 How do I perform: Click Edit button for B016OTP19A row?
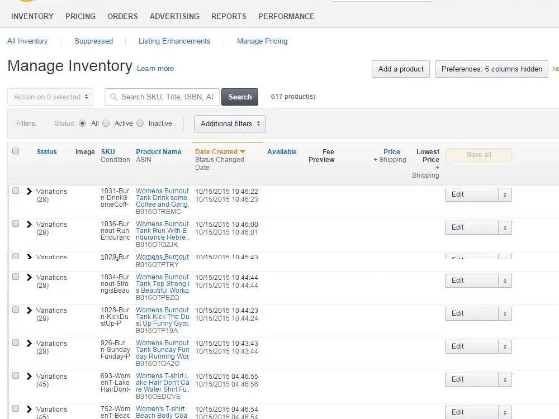[472, 314]
